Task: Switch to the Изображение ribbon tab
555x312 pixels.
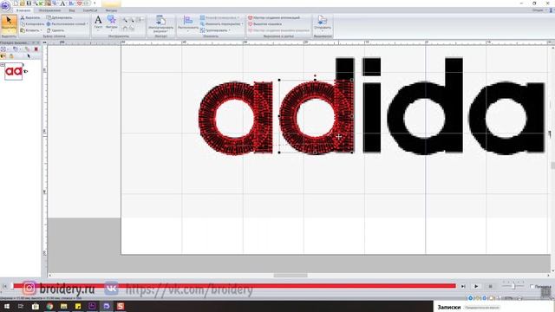Action: [x=49, y=10]
